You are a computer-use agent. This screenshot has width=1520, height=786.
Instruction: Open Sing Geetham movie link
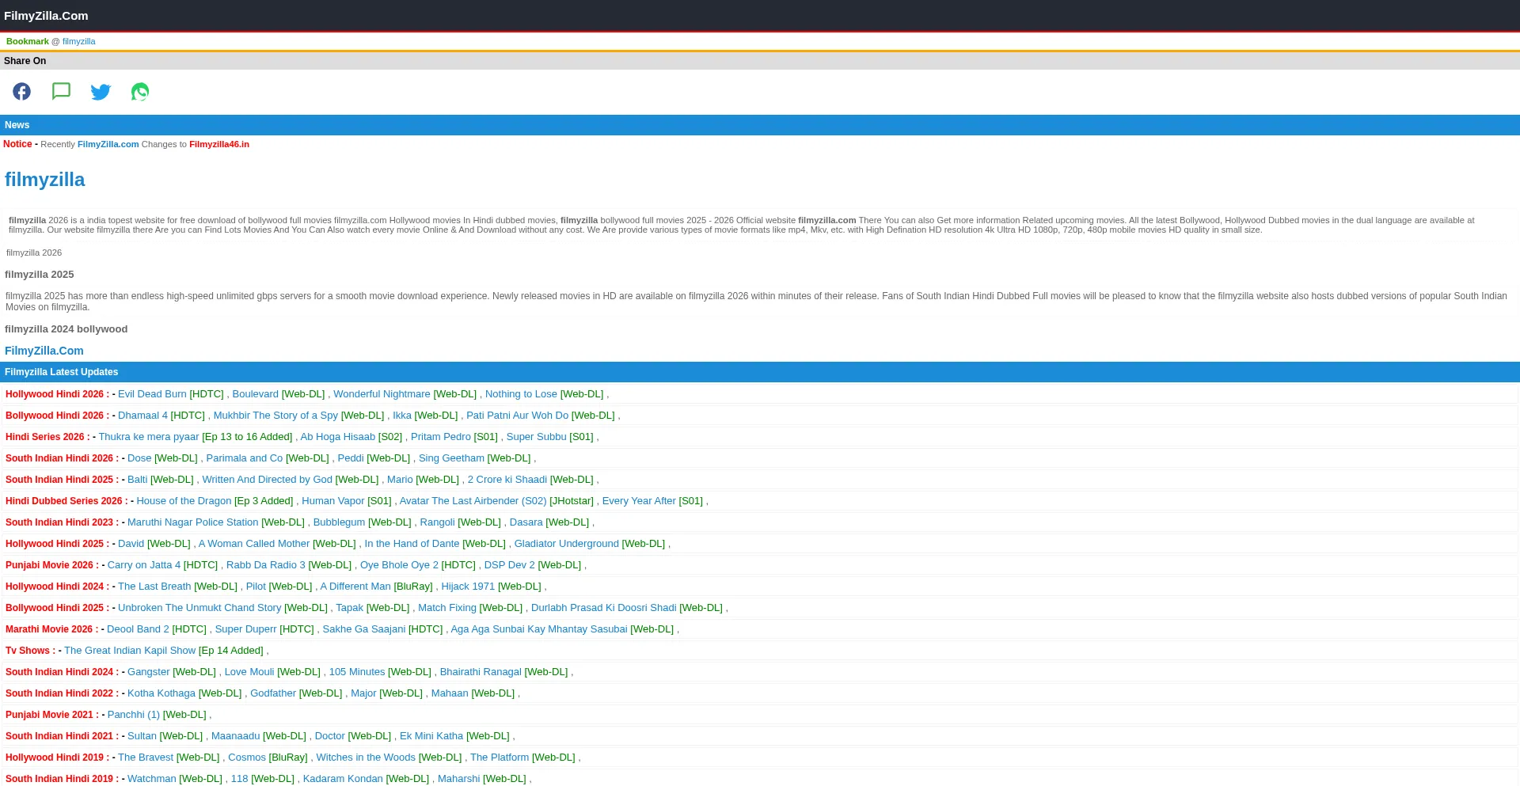451,458
